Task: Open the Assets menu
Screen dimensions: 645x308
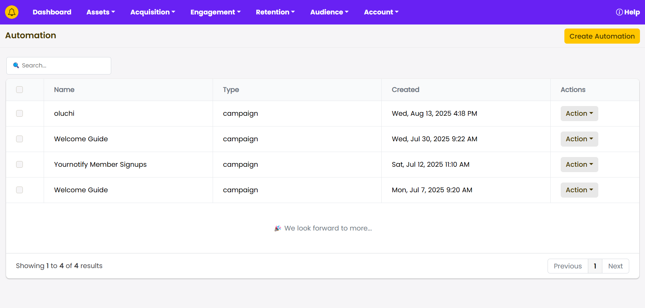Action: pos(100,12)
